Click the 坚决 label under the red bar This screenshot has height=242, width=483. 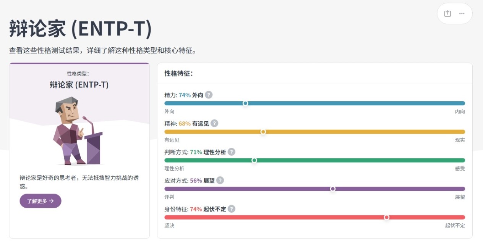169,226
